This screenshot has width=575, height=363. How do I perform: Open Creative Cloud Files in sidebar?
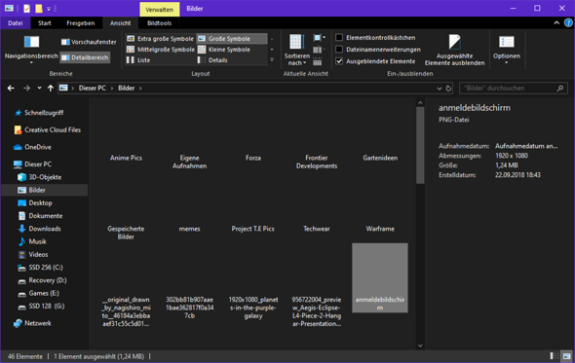tap(48, 129)
